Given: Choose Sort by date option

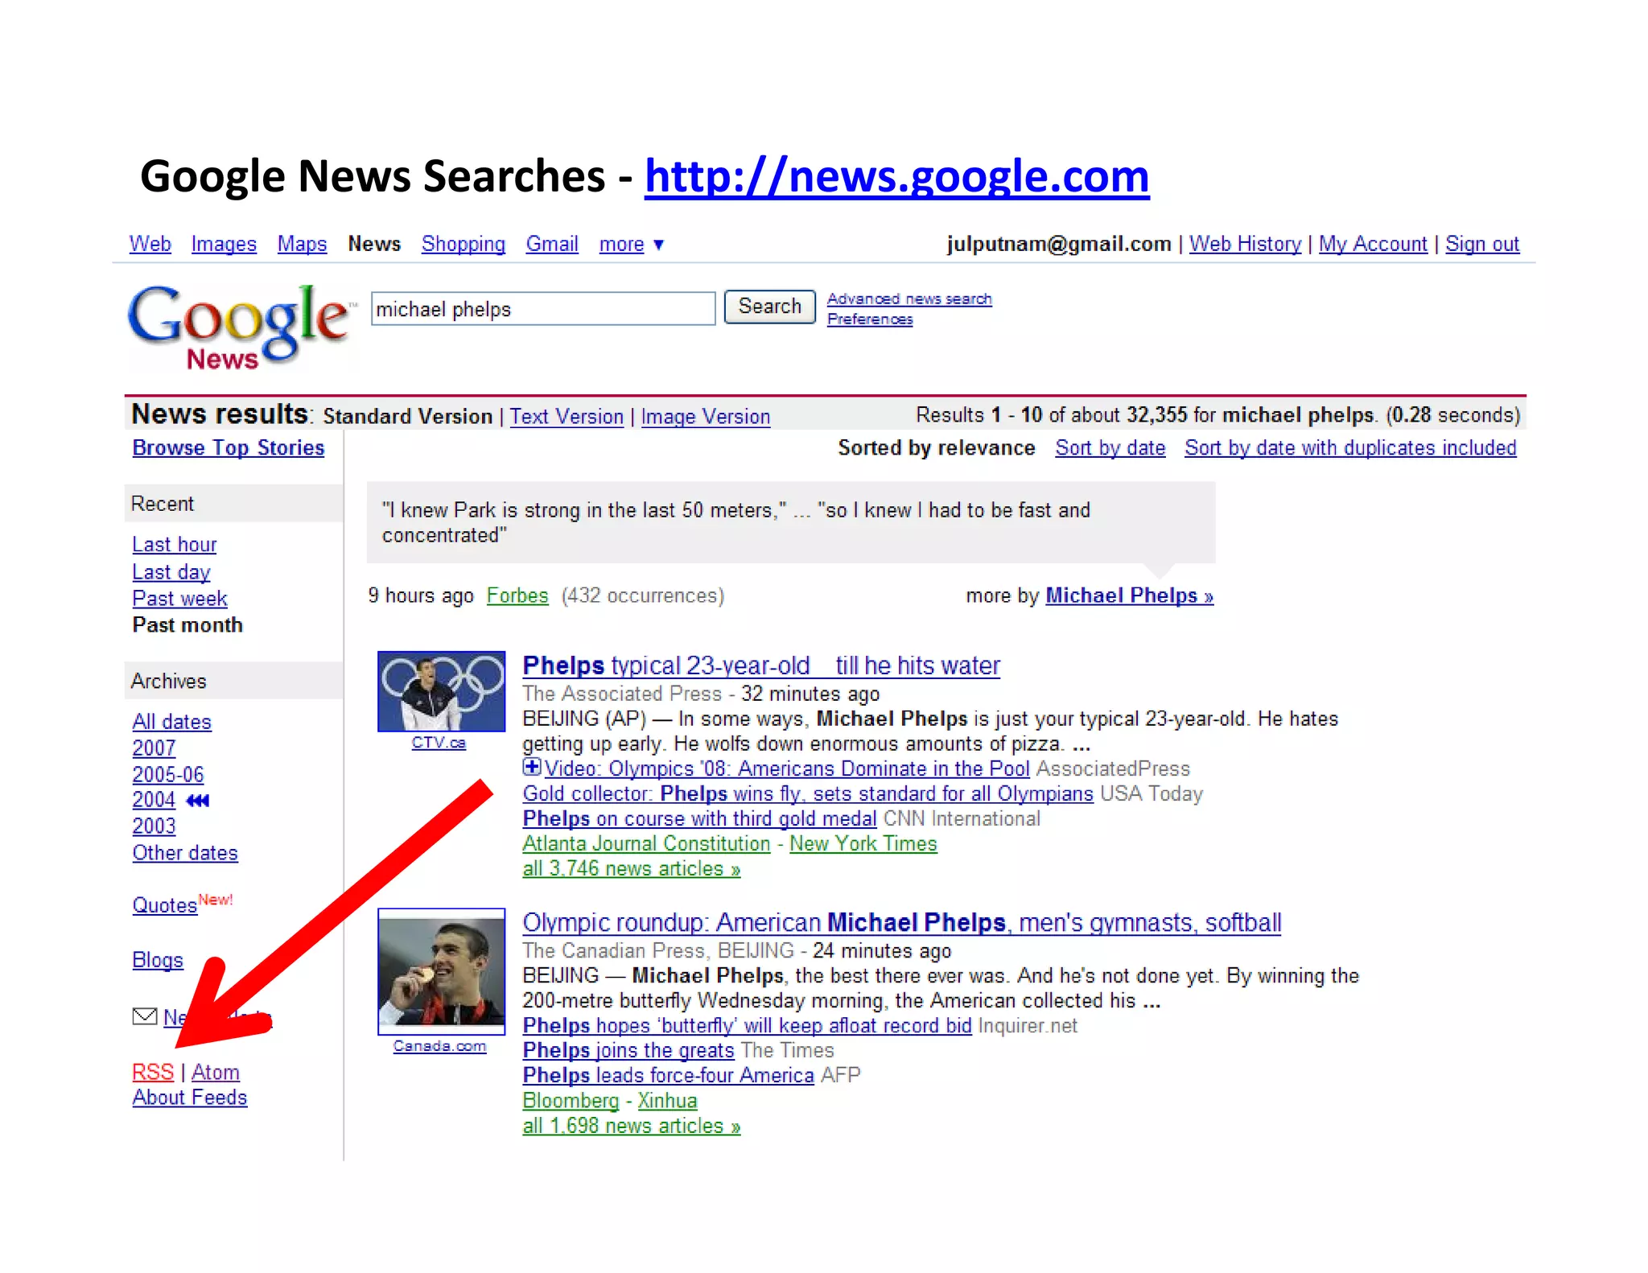Looking at the screenshot, I should click(x=1110, y=448).
